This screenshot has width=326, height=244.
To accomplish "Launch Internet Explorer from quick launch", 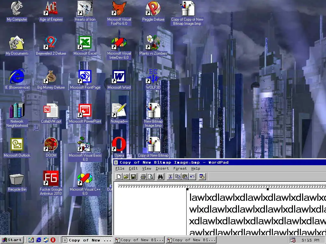I will [x=39, y=240].
